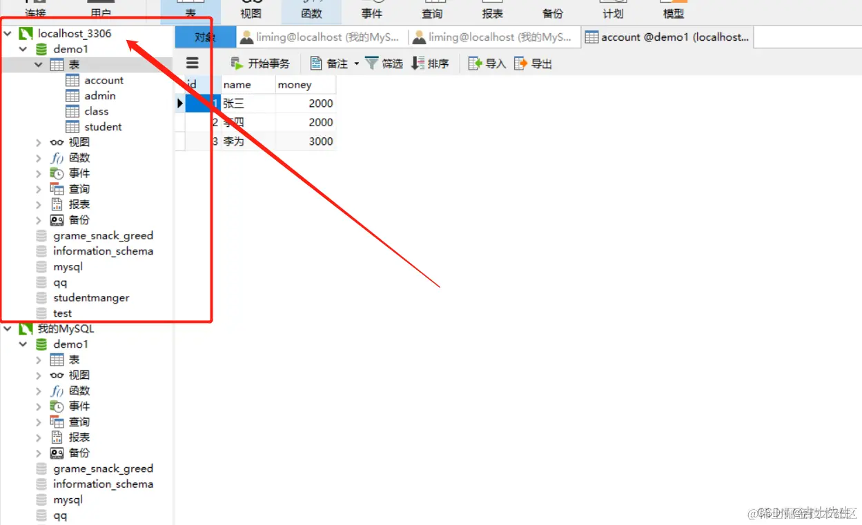This screenshot has height=525, width=862.
Task: Expand 视图 under localhost_3306
Action: click(39, 143)
